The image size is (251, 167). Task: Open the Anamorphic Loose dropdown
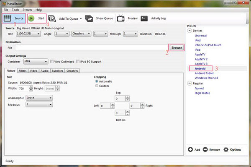tap(39, 98)
